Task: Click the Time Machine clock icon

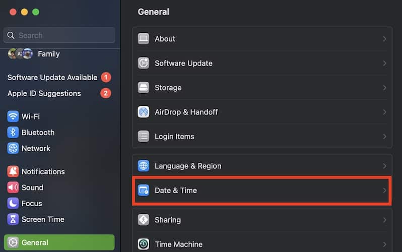Action: click(144, 244)
